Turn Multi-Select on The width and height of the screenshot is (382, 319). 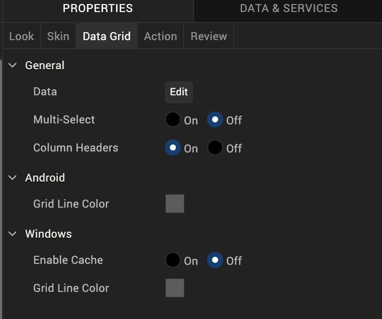point(173,120)
